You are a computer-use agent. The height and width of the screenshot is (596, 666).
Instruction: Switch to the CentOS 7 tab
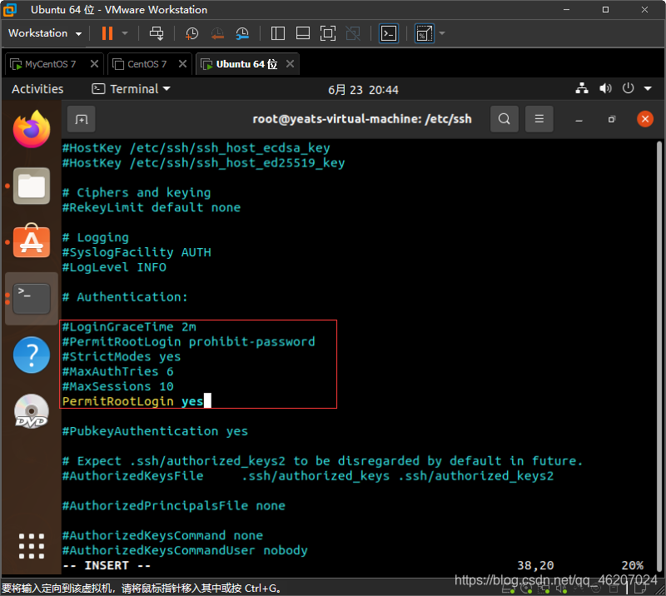coord(147,64)
